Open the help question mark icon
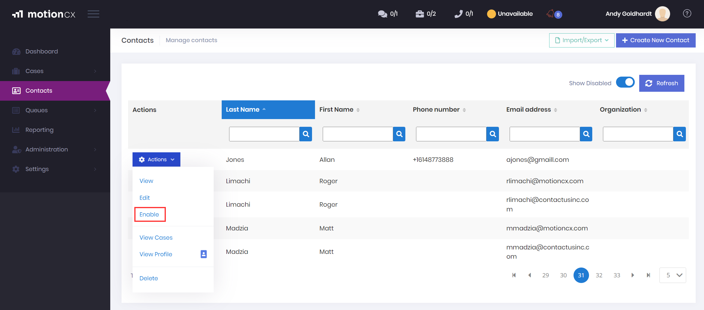Screen dimensions: 704x310 (687, 13)
